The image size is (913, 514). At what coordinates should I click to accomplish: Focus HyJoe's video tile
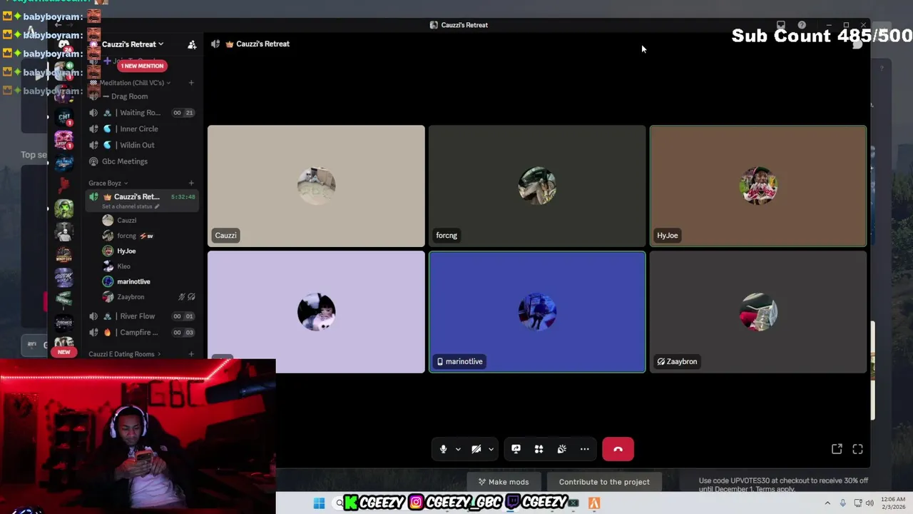[x=758, y=186]
